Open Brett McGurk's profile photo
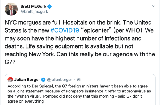Screen dimensions: 160x105 tap(11, 9)
